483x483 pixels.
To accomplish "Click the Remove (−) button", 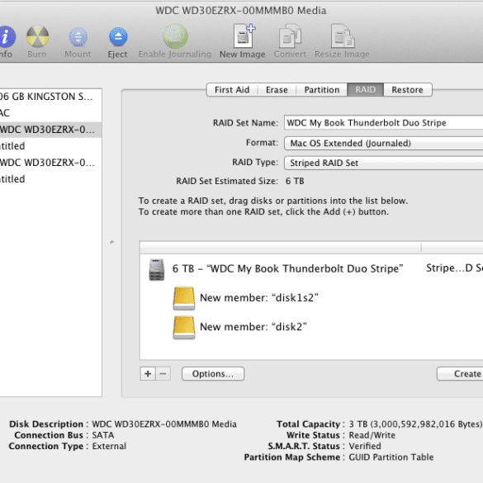I will pyautogui.click(x=163, y=374).
